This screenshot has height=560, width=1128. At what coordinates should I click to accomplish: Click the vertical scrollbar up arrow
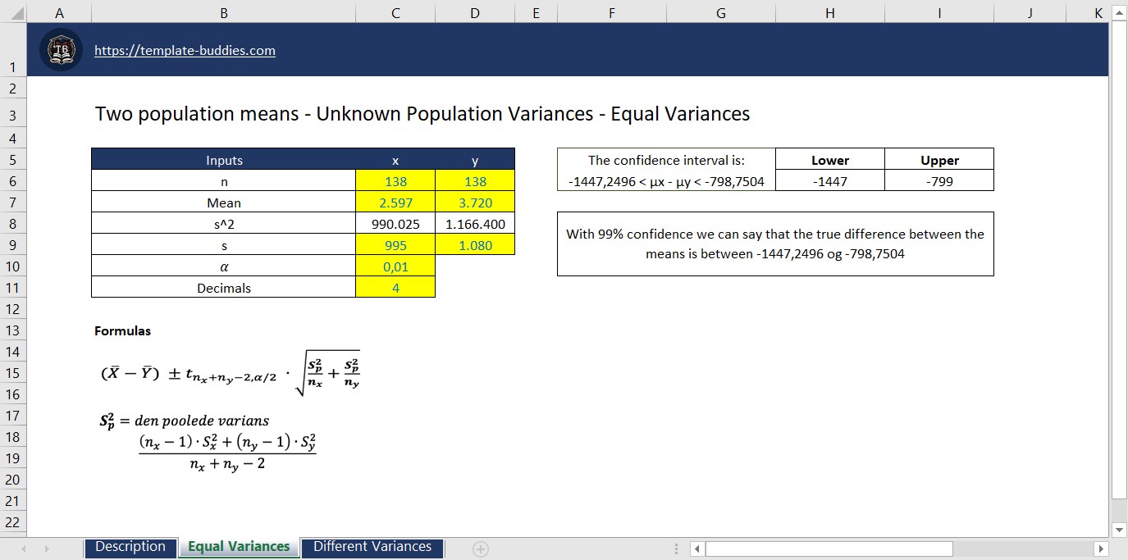(1117, 11)
